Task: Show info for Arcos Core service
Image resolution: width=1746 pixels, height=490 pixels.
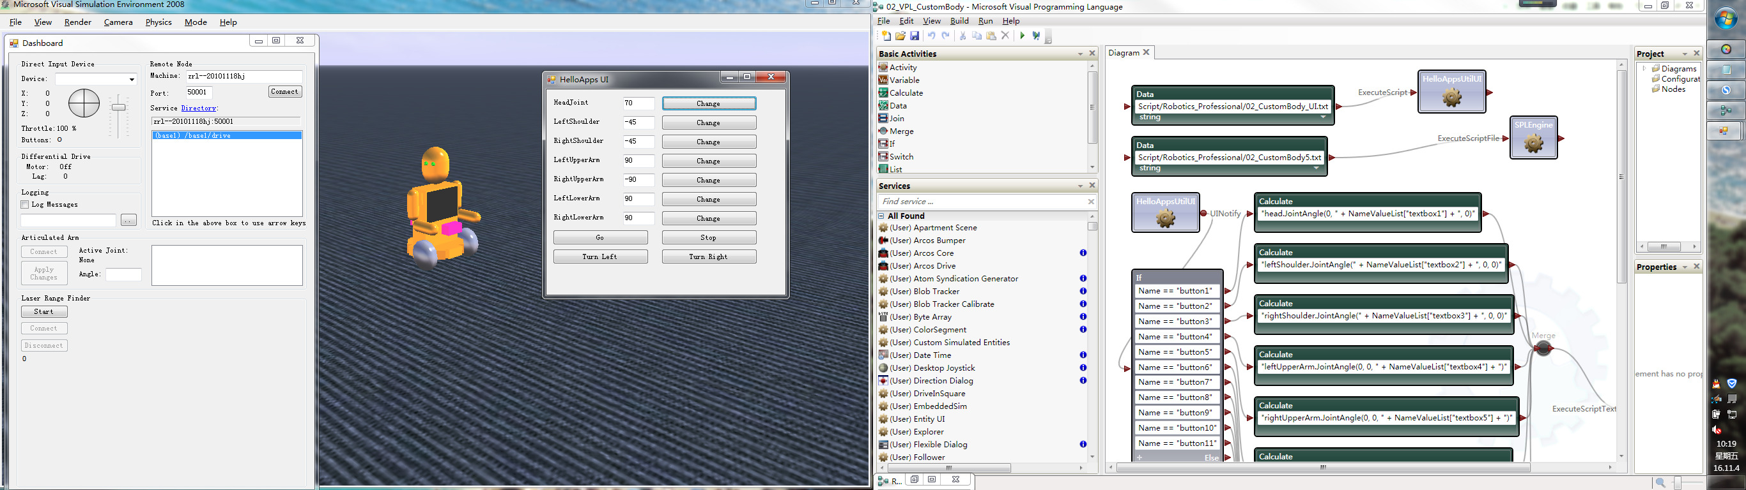Action: pyautogui.click(x=1083, y=253)
